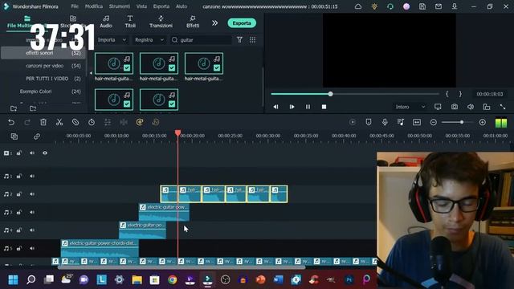Record voiceover with microphone icon
Screen dimensions: 514x289
pos(385,122)
